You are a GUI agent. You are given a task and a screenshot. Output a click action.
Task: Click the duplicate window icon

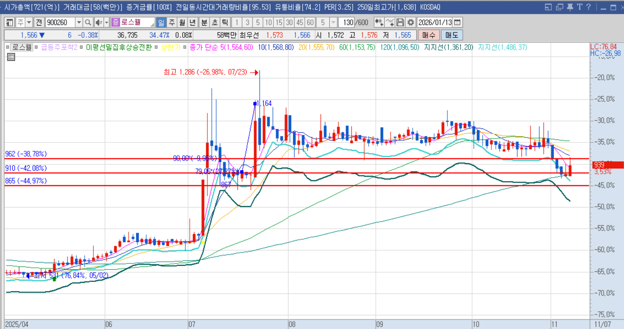560,7
